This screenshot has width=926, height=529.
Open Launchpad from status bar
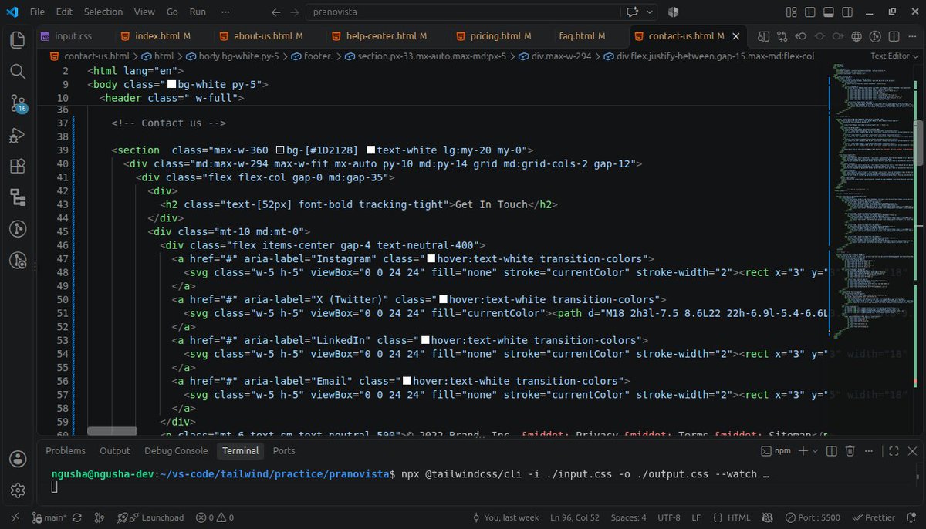click(150, 517)
